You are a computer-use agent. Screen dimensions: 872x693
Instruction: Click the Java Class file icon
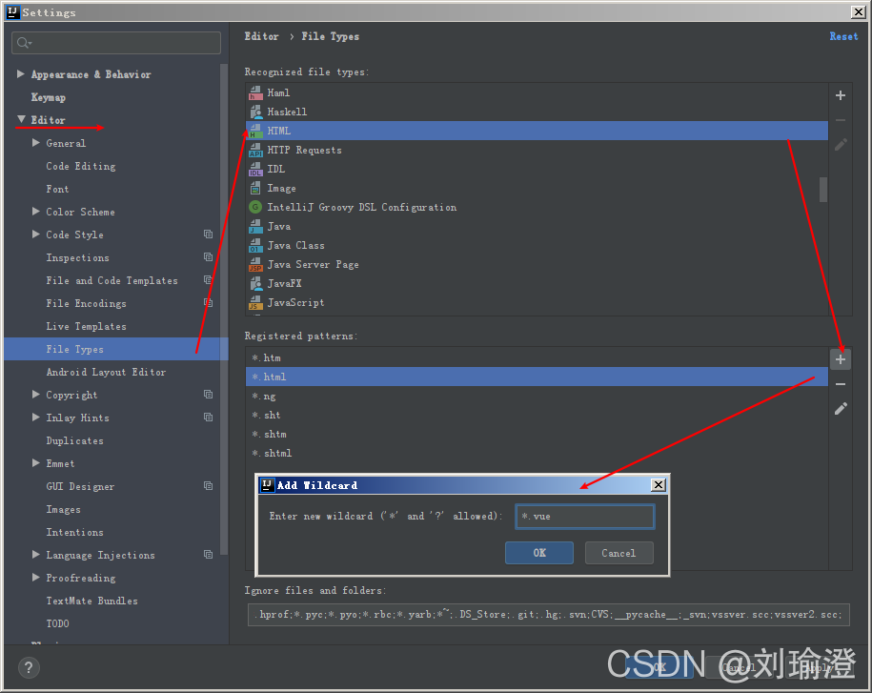255,245
